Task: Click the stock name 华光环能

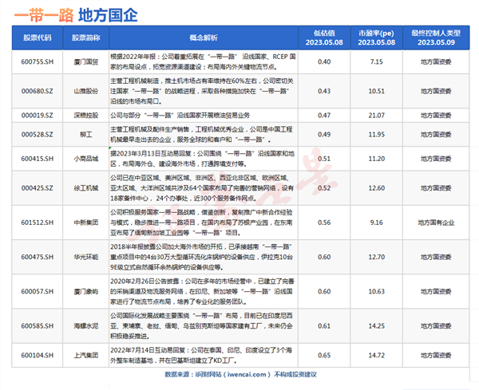Action: point(86,257)
